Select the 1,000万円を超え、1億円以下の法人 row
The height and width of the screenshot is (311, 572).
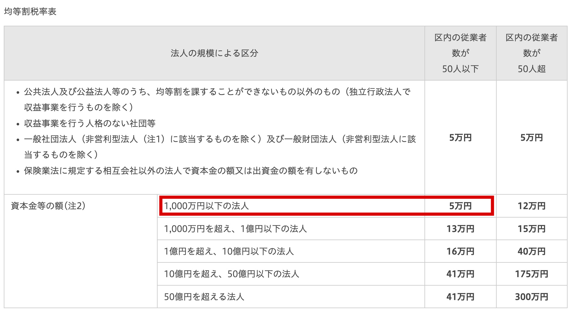coord(235,229)
